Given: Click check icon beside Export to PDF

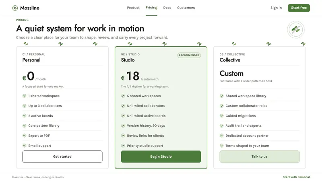Looking at the screenshot, I should pos(25,136).
